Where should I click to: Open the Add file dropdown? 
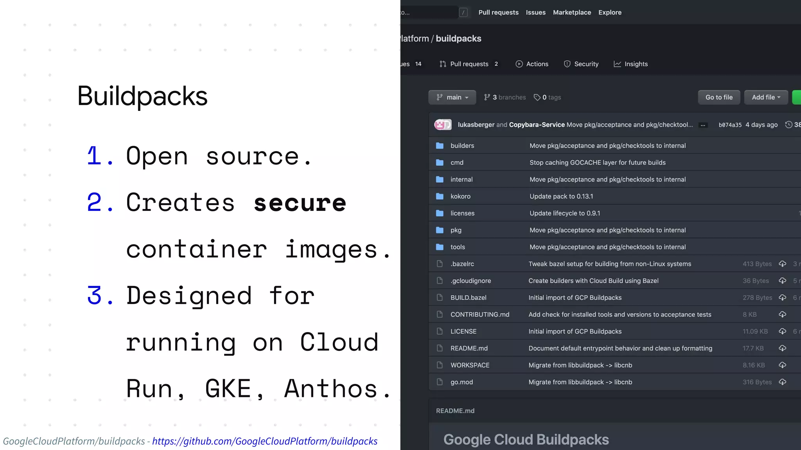click(766, 97)
